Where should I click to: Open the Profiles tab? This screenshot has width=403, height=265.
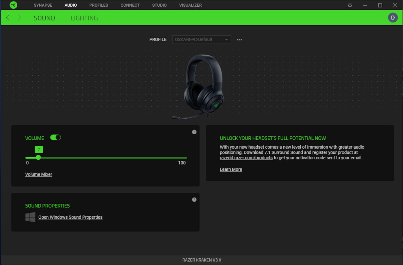[99, 5]
